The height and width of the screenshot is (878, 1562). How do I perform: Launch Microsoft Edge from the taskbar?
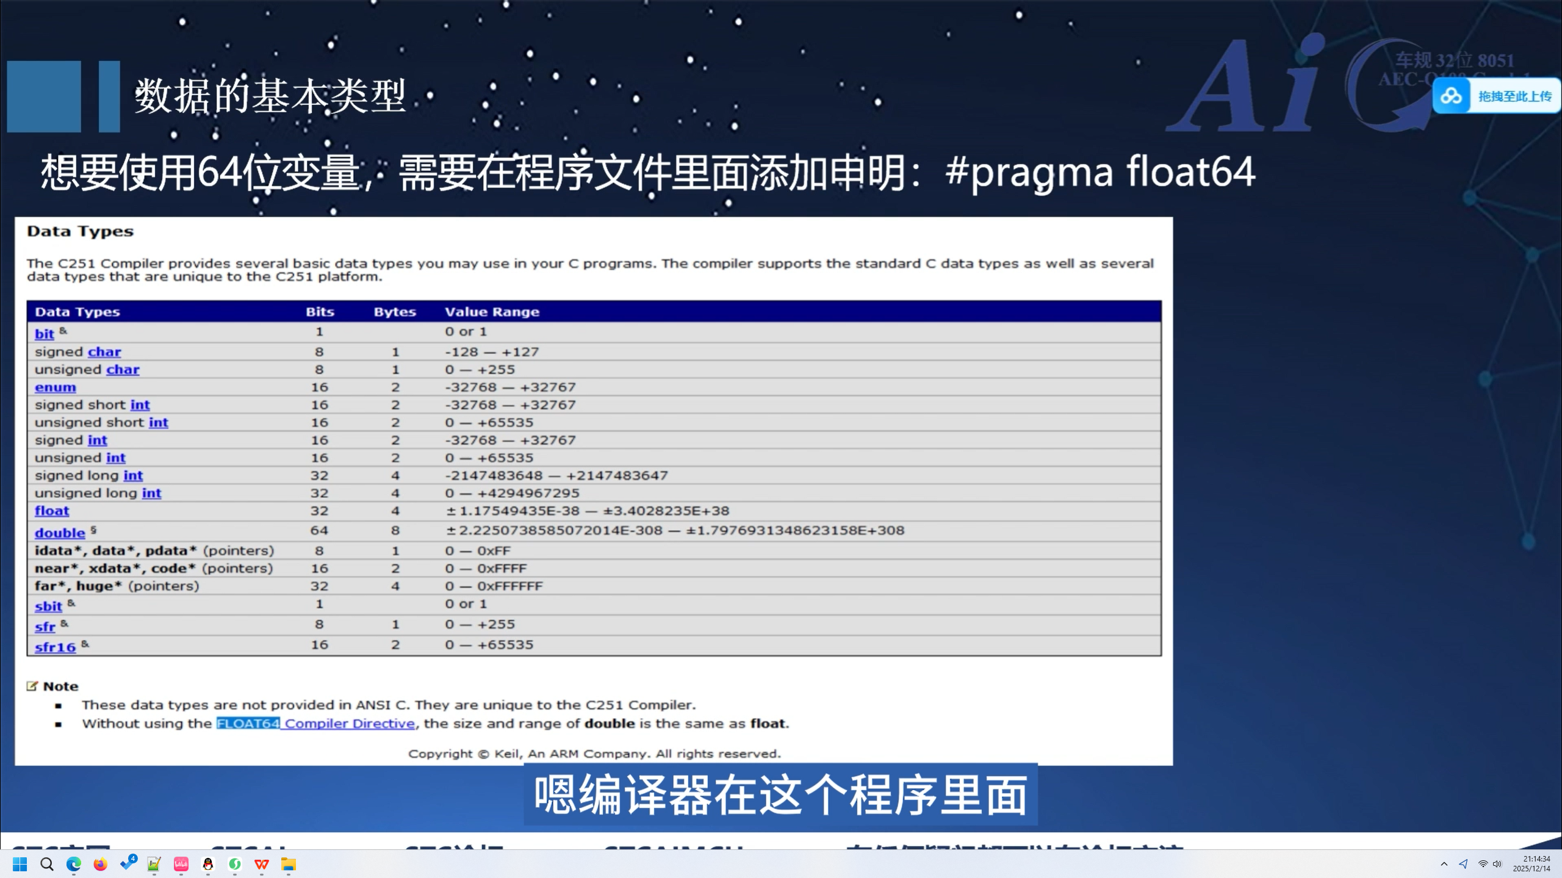coord(73,865)
